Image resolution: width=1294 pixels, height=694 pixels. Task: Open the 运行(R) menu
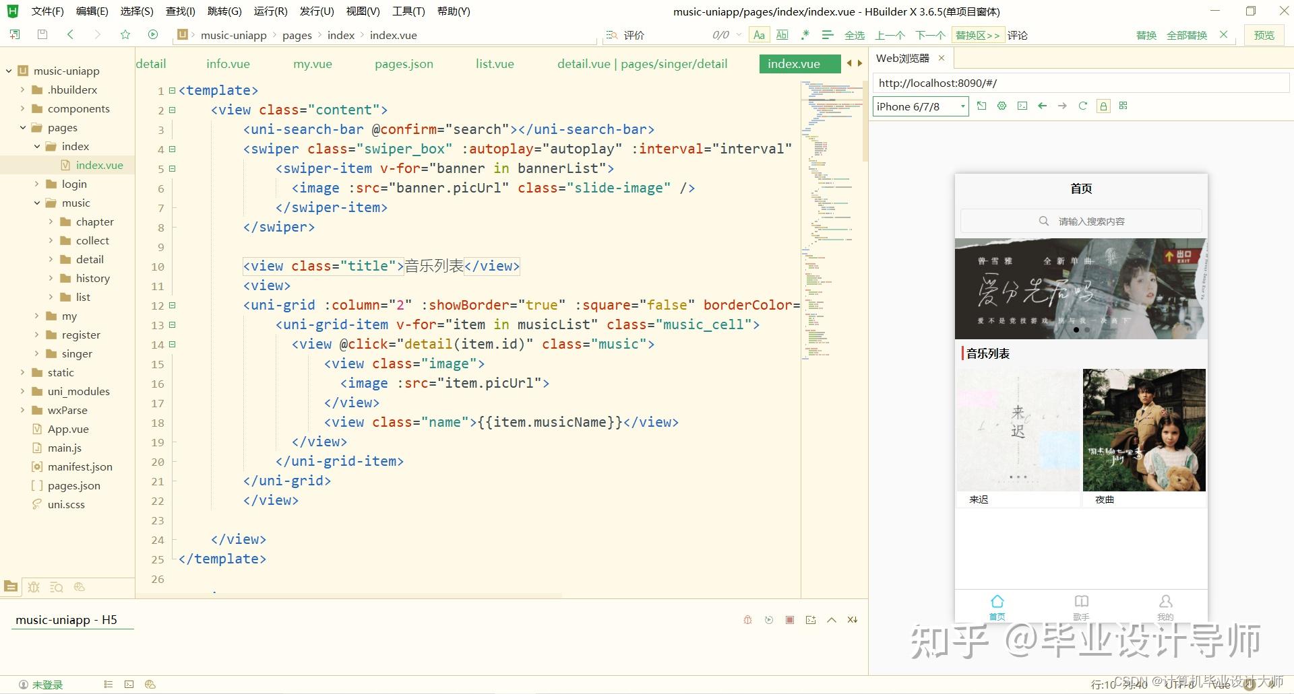coord(270,11)
